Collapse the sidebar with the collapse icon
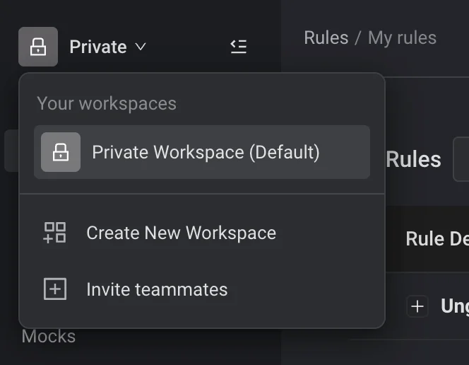Viewport: 469px width, 365px height. (239, 47)
